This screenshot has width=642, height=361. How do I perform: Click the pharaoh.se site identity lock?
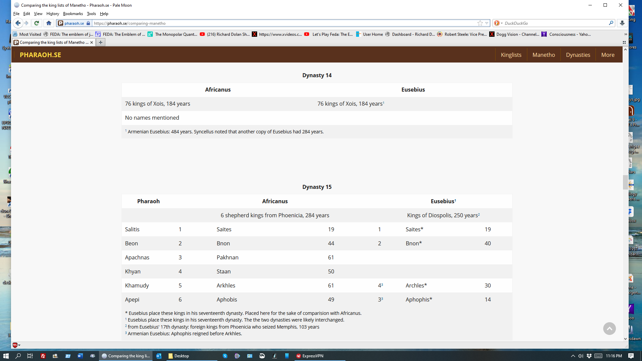(74, 23)
